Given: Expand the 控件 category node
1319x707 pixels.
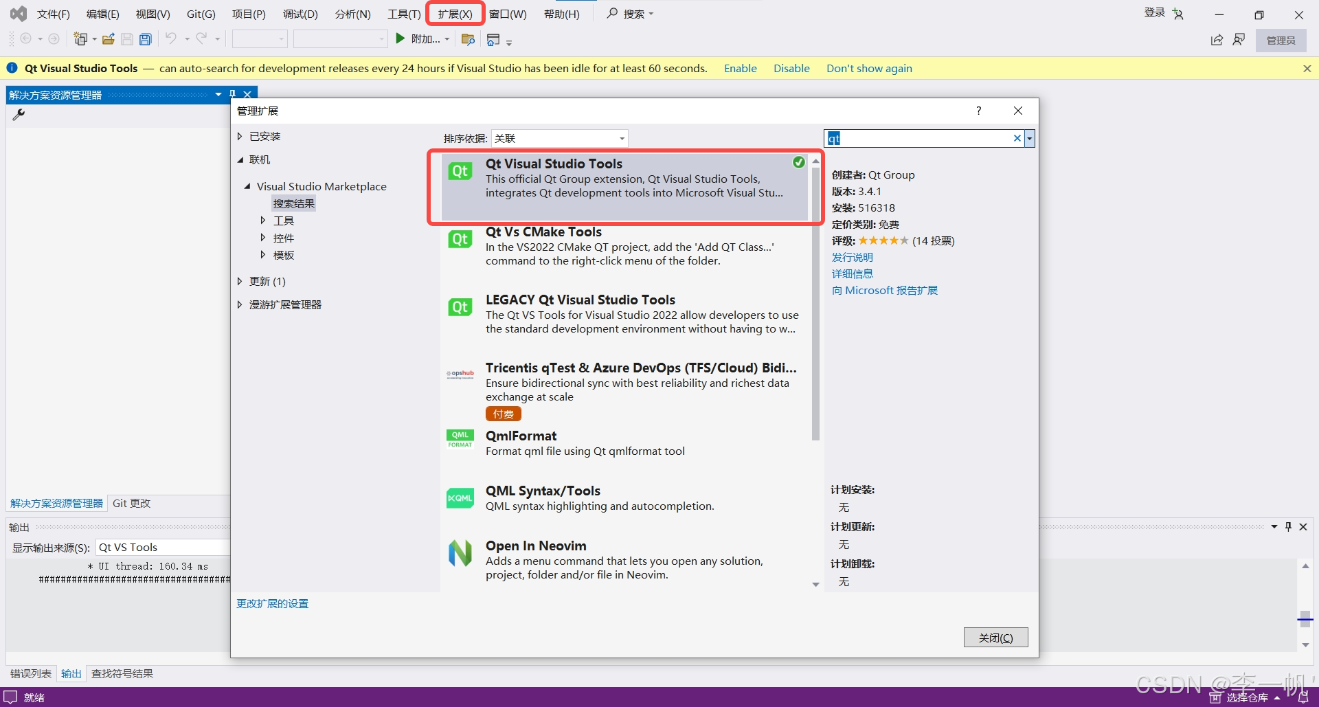Looking at the screenshot, I should coord(263,237).
